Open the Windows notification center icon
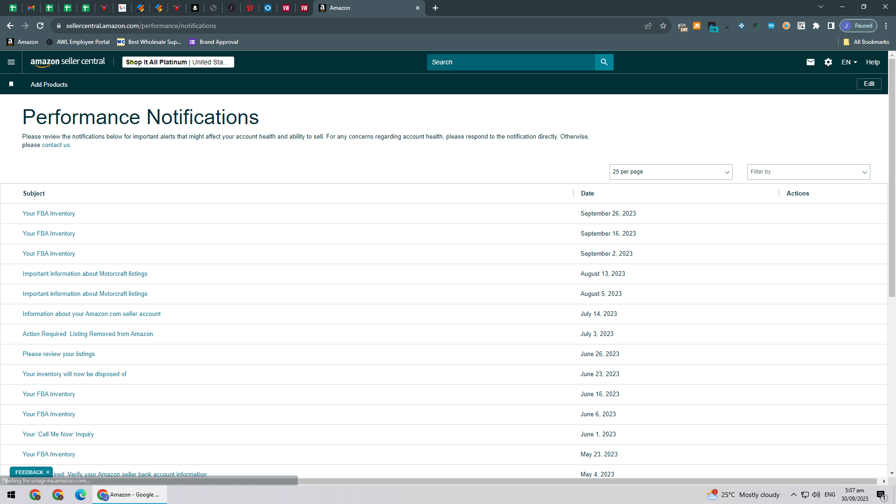The image size is (896, 504). [x=881, y=495]
